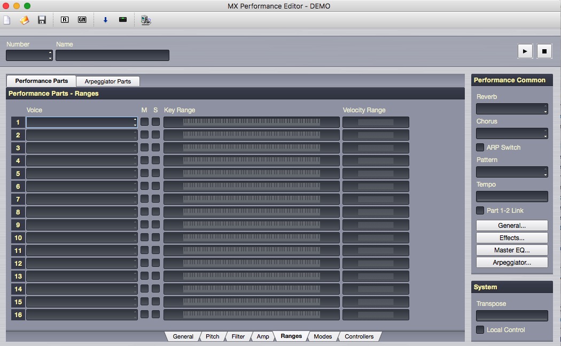Open the Chorus dropdown
The width and height of the screenshot is (561, 346).
click(x=512, y=133)
